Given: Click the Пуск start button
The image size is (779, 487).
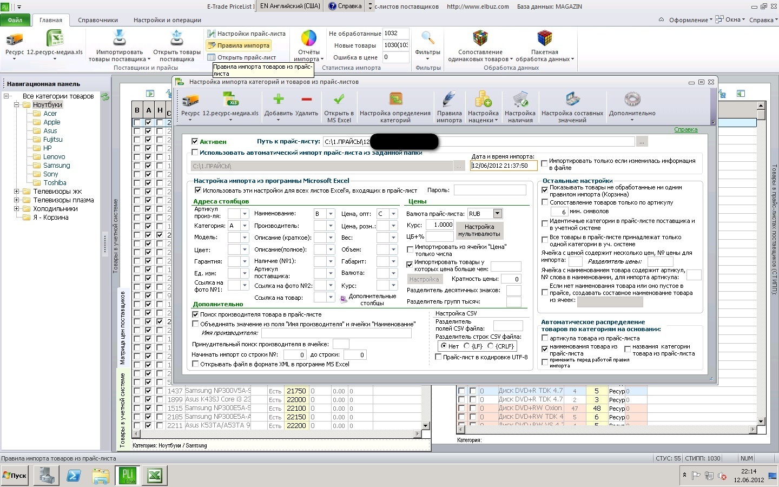Looking at the screenshot, I should [x=15, y=476].
